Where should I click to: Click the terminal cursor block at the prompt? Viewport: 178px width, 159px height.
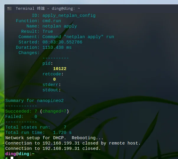pyautogui.click(x=12, y=158)
